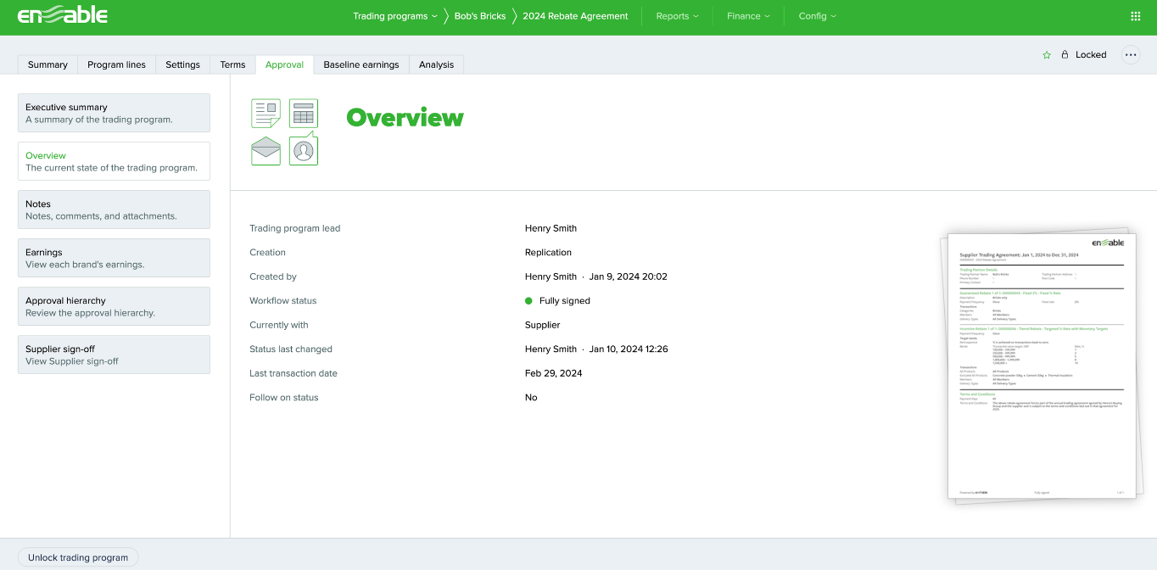
Task: Expand the Trading programs dropdown
Action: pos(394,16)
